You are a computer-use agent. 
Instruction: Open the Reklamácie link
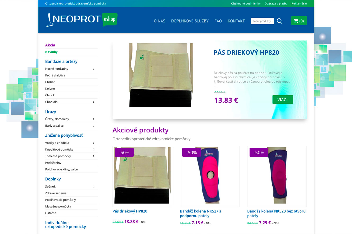point(299,4)
